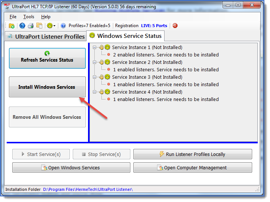270x202 pixels.
Task: Select Service Instance 1 (Not Installed)
Action: click(147, 48)
